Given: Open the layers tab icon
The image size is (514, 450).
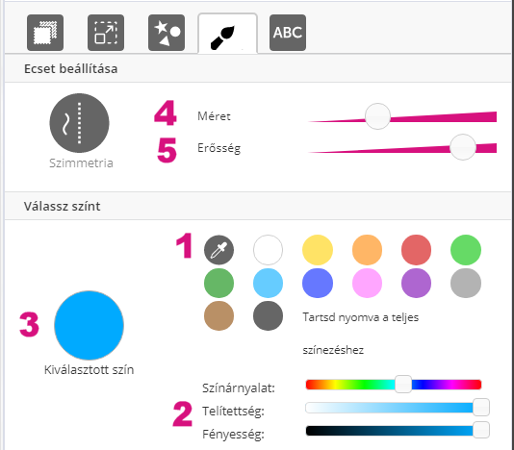Looking at the screenshot, I should click(x=45, y=33).
